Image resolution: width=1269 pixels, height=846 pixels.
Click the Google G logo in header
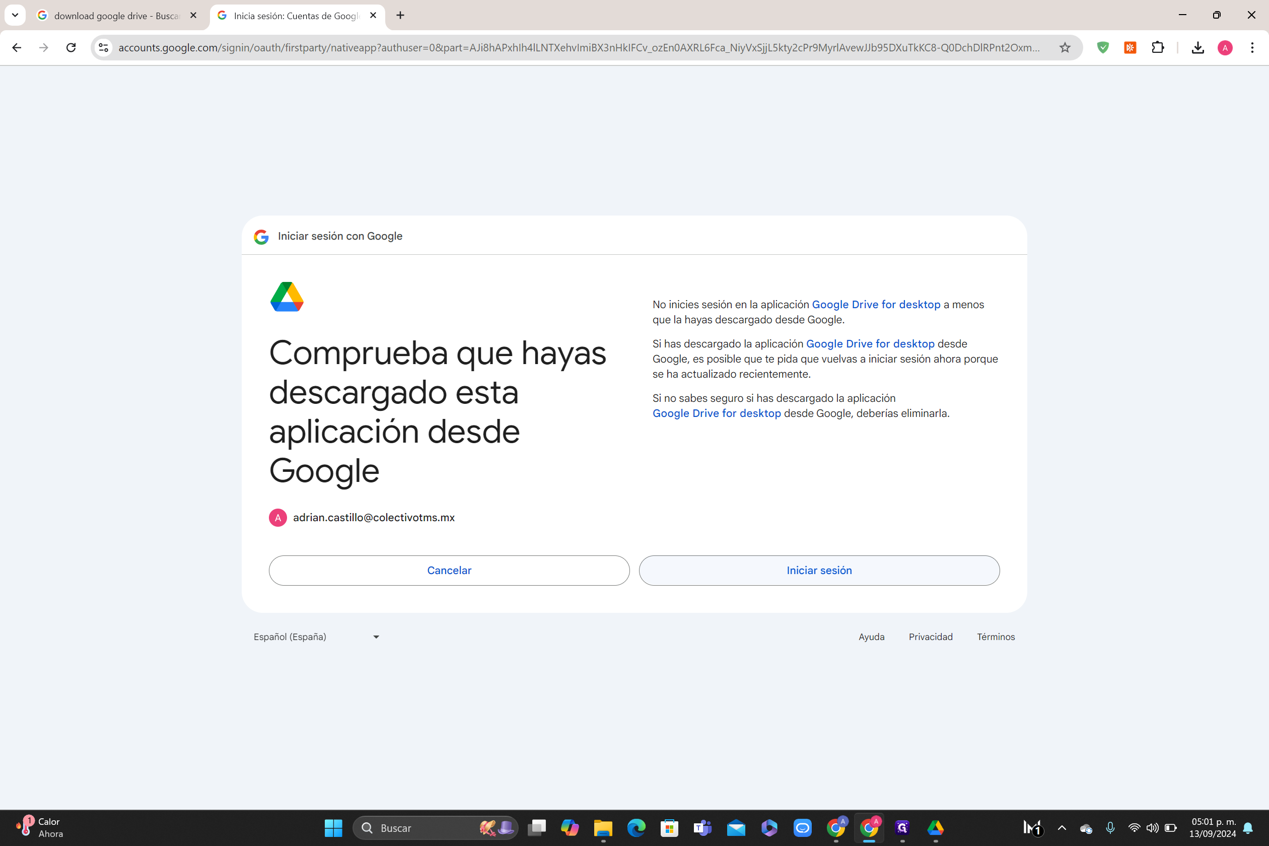click(261, 236)
